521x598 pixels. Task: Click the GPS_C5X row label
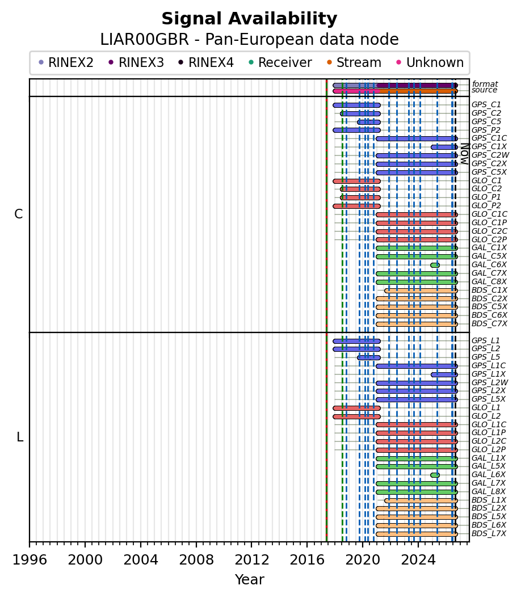[489, 171]
